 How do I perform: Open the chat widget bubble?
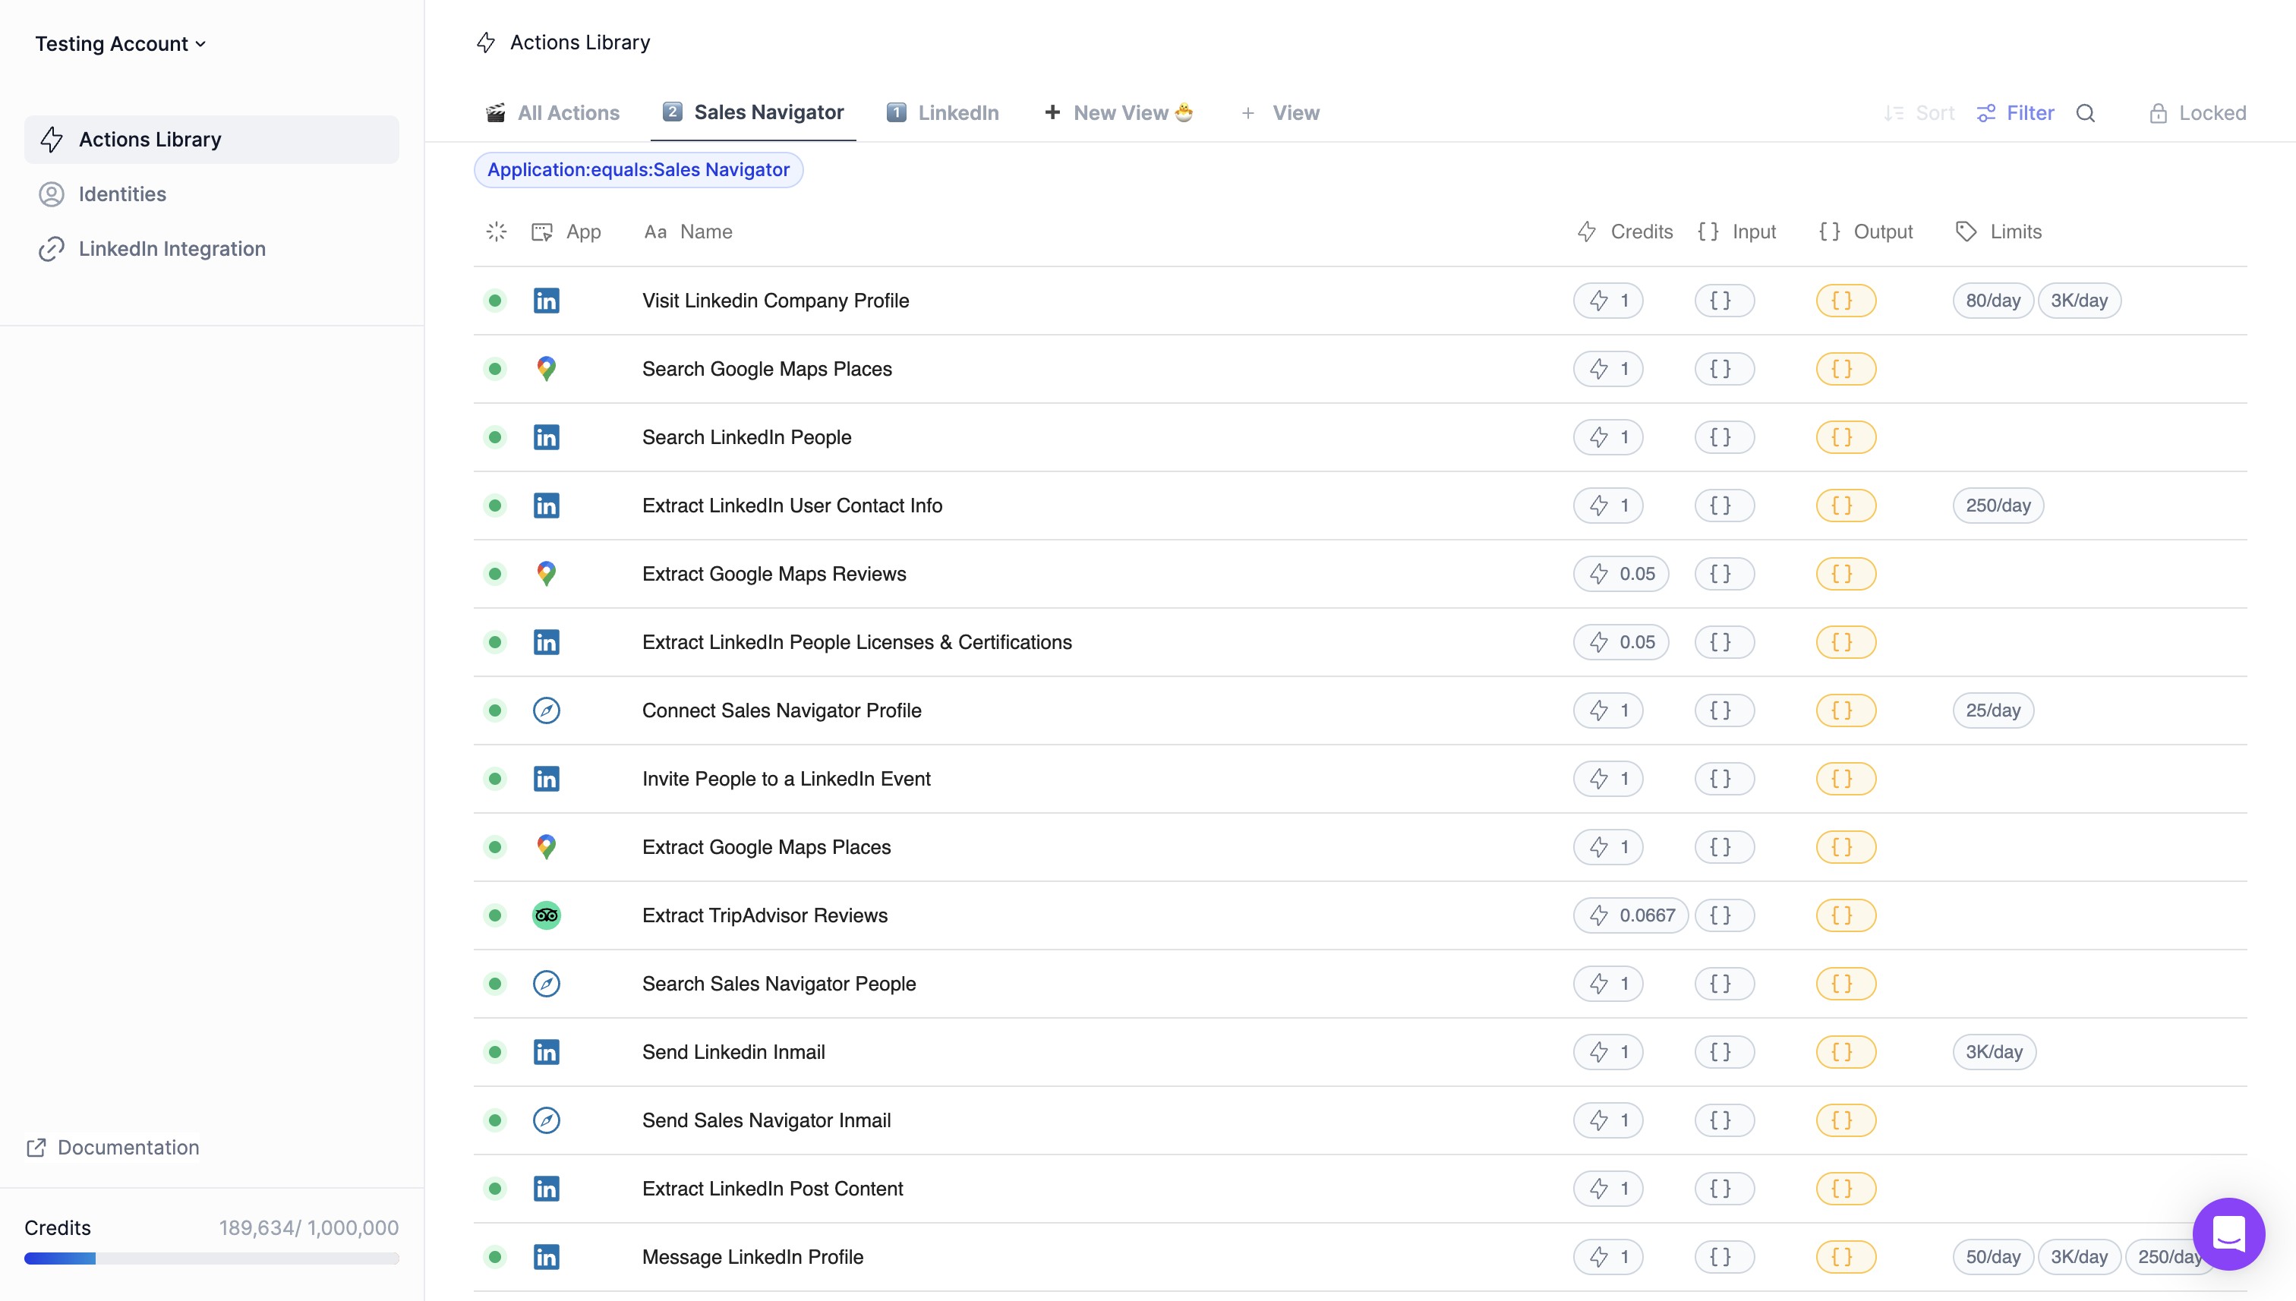point(2228,1233)
